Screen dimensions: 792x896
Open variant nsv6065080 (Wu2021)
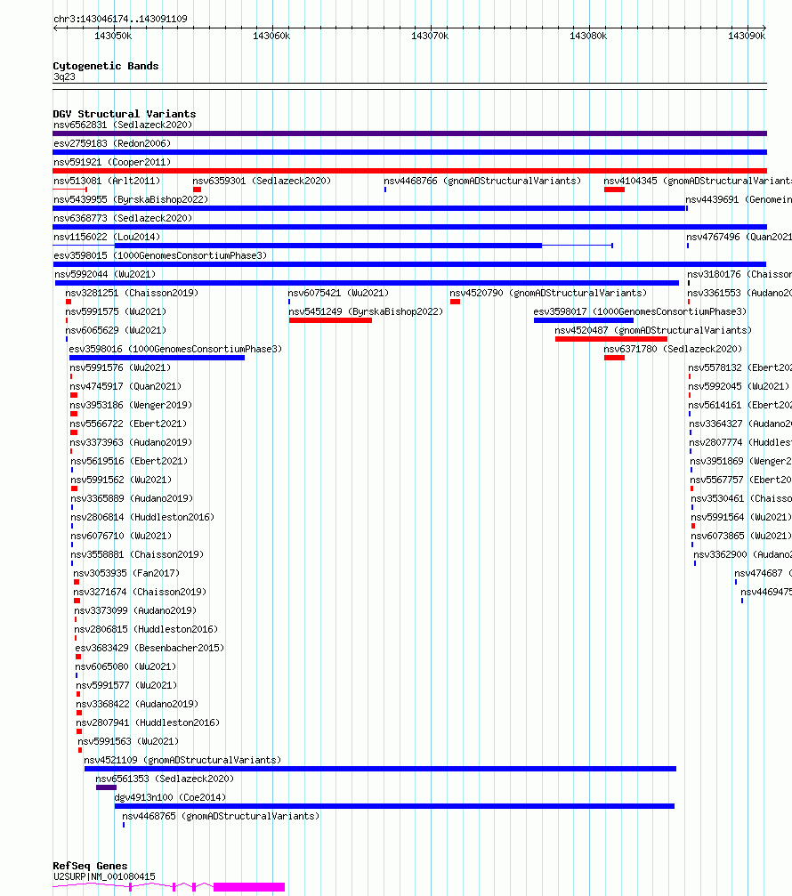(x=125, y=666)
